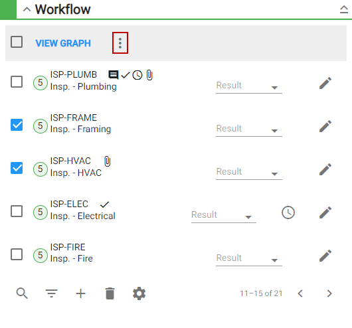Edit the ISP-PLUMB task with pencil icon
The image size is (352, 328).
pyautogui.click(x=325, y=83)
